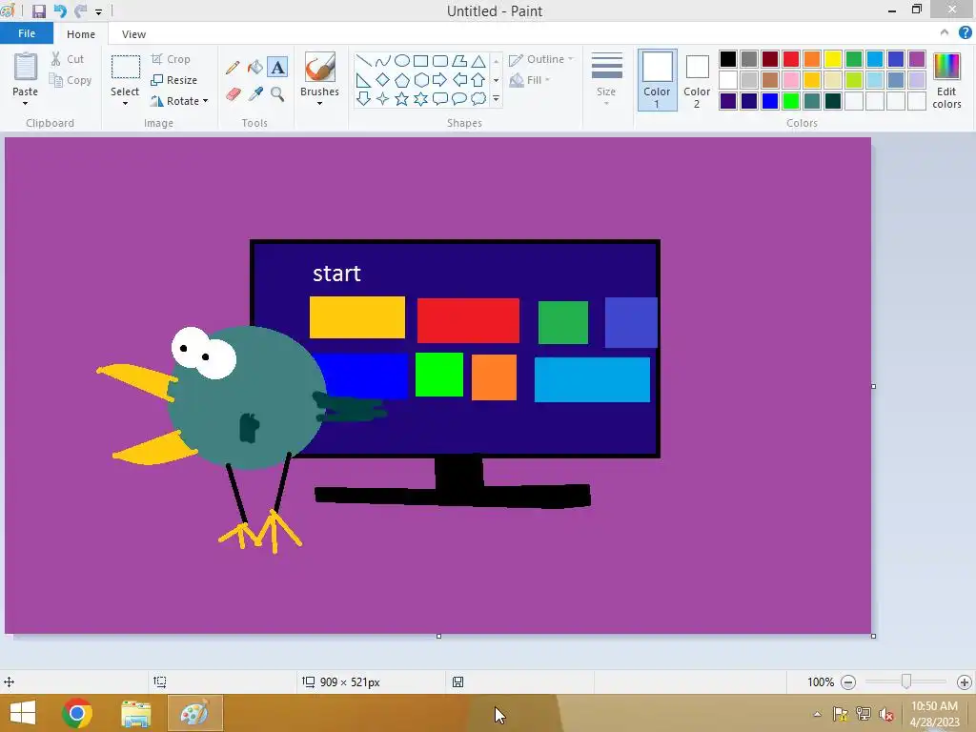Click the muted volume tray icon
The height and width of the screenshot is (732, 976).
[885, 714]
